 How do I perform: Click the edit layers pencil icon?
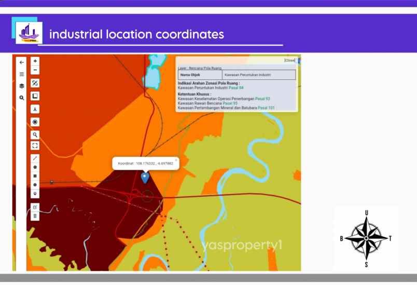tap(35, 207)
